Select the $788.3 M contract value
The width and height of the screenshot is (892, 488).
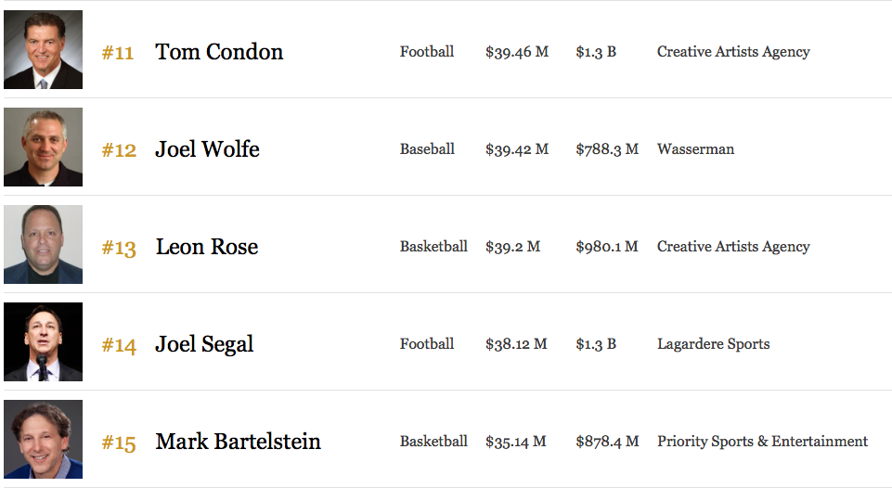tap(607, 149)
